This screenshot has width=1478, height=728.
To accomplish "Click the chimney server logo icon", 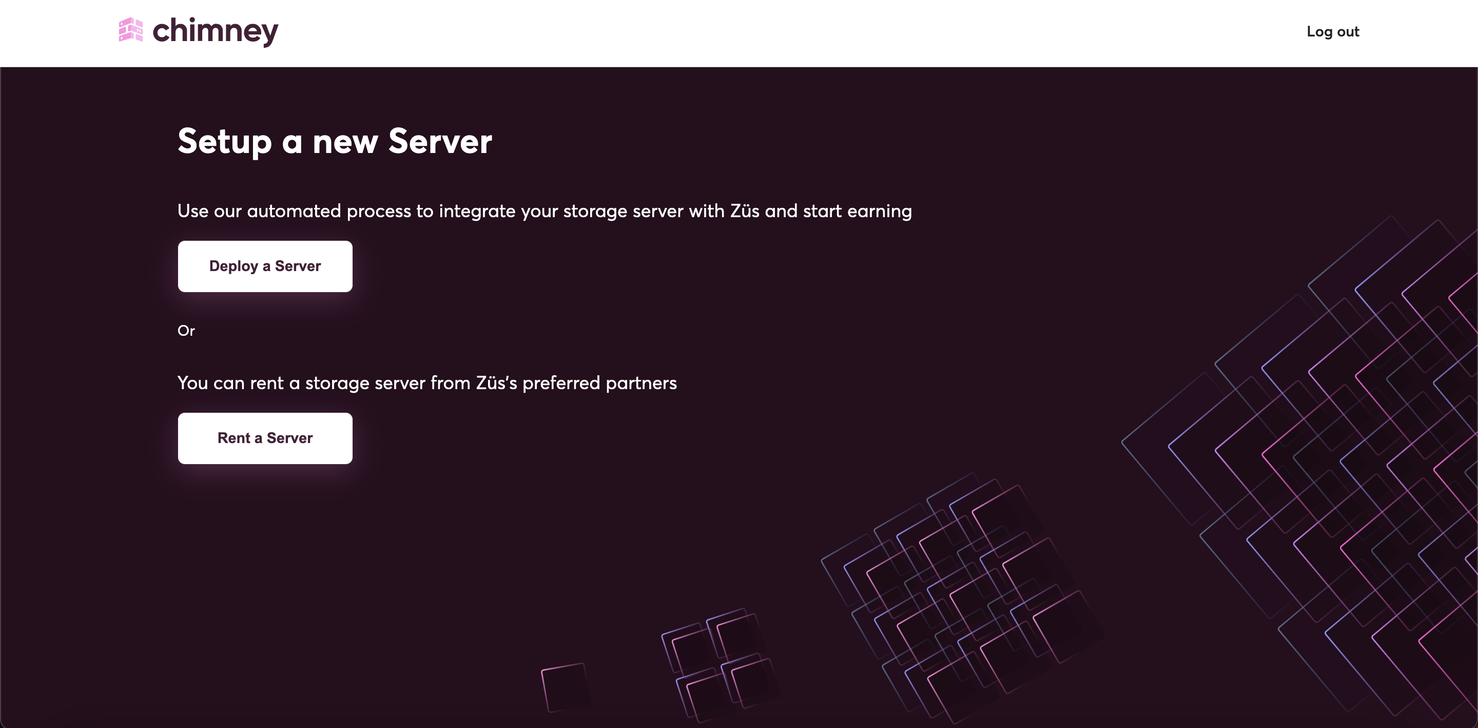I will click(x=131, y=30).
